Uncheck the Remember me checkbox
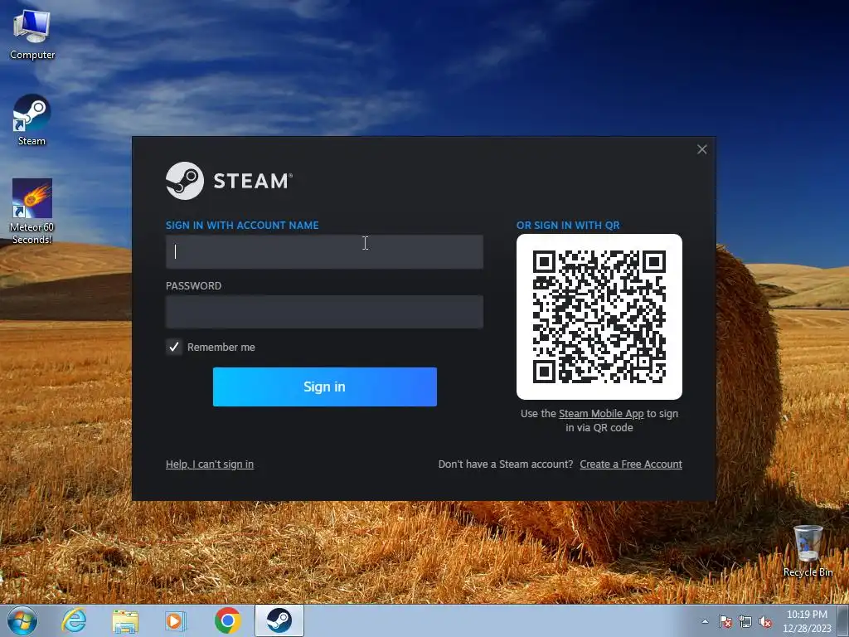This screenshot has width=849, height=637. coord(174,347)
